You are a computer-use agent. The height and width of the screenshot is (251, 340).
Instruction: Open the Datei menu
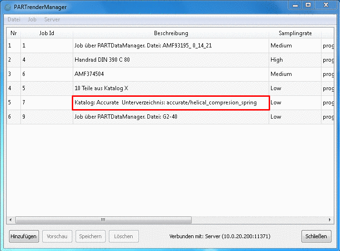[14, 19]
